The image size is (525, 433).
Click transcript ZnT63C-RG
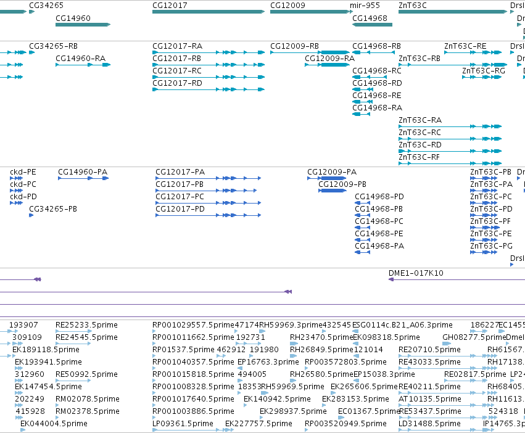coord(484,71)
